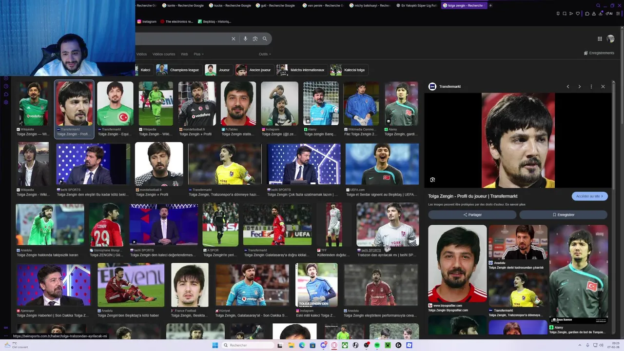The width and height of the screenshot is (624, 351).
Task: Open Xbox app from the taskbar
Action: 345,345
